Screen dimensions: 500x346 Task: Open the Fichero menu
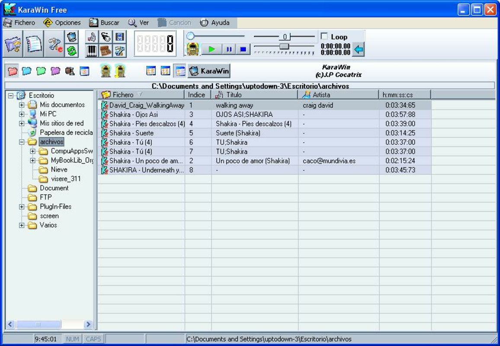19,22
